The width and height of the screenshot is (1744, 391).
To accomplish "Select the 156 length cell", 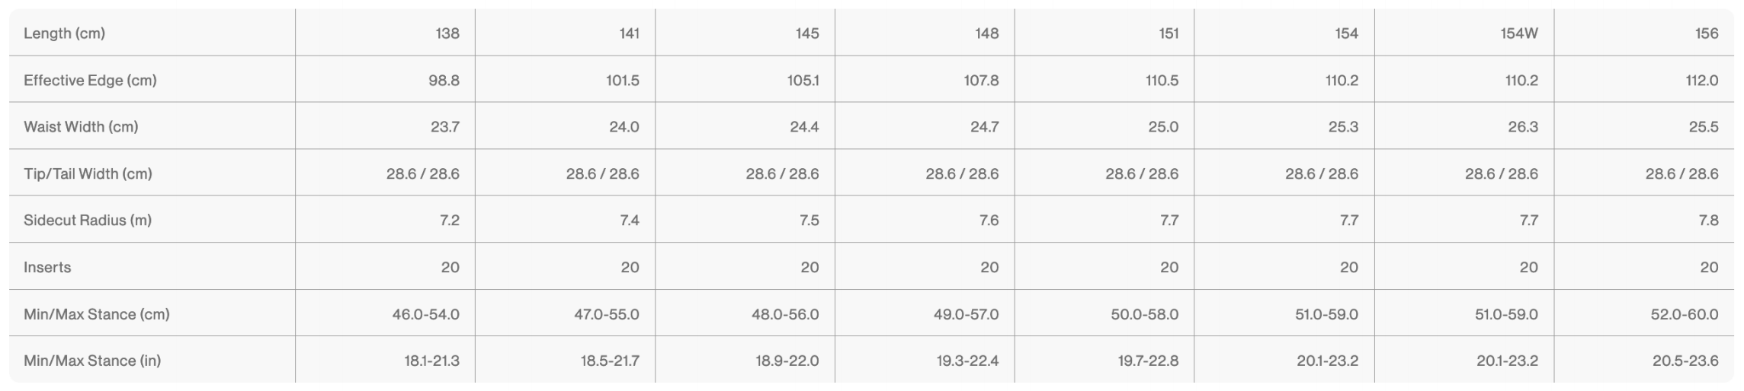I will click(x=1706, y=33).
